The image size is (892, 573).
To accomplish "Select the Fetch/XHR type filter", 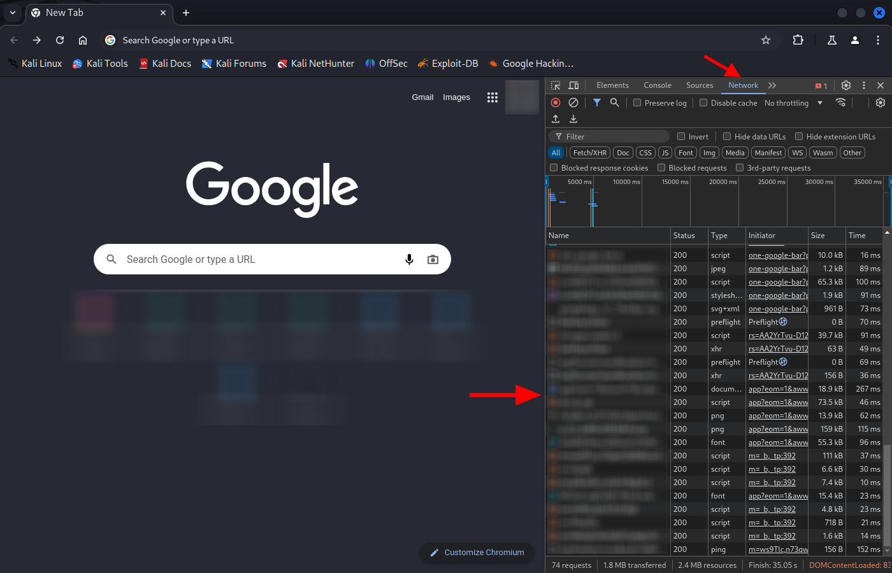I will 590,153.
